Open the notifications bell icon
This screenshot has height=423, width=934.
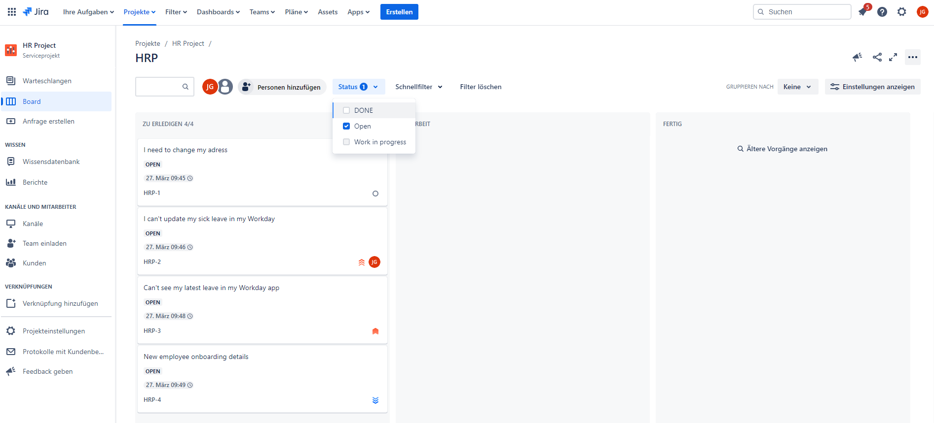click(x=863, y=12)
